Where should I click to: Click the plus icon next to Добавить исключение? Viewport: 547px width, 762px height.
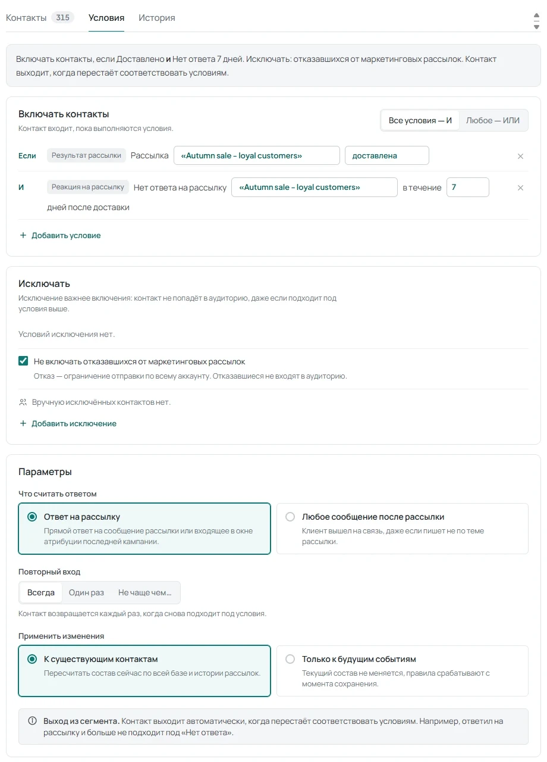click(23, 424)
